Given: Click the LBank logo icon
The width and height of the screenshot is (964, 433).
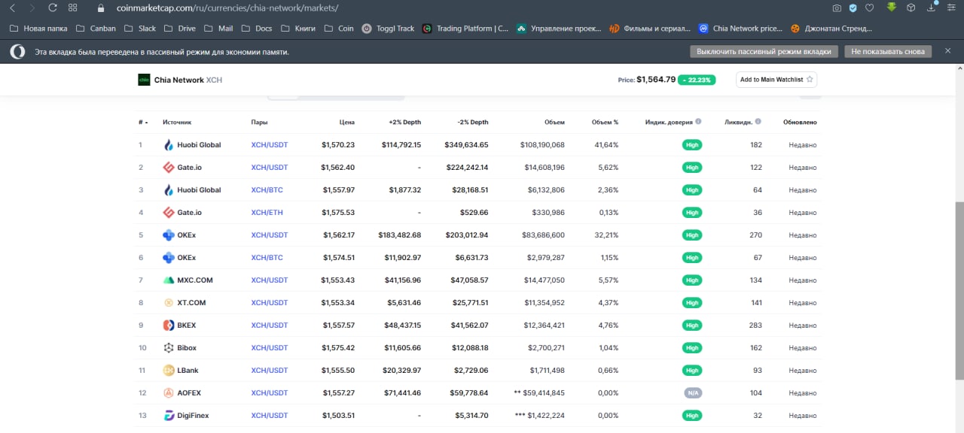Looking at the screenshot, I should pos(169,371).
